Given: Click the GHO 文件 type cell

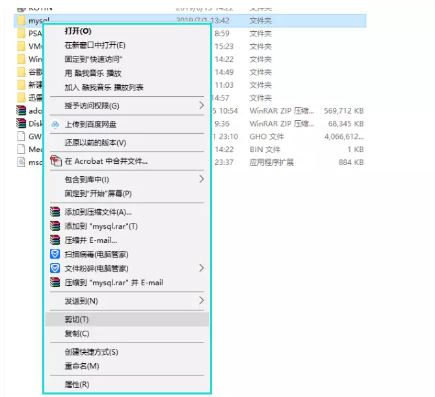Looking at the screenshot, I should click(267, 136).
